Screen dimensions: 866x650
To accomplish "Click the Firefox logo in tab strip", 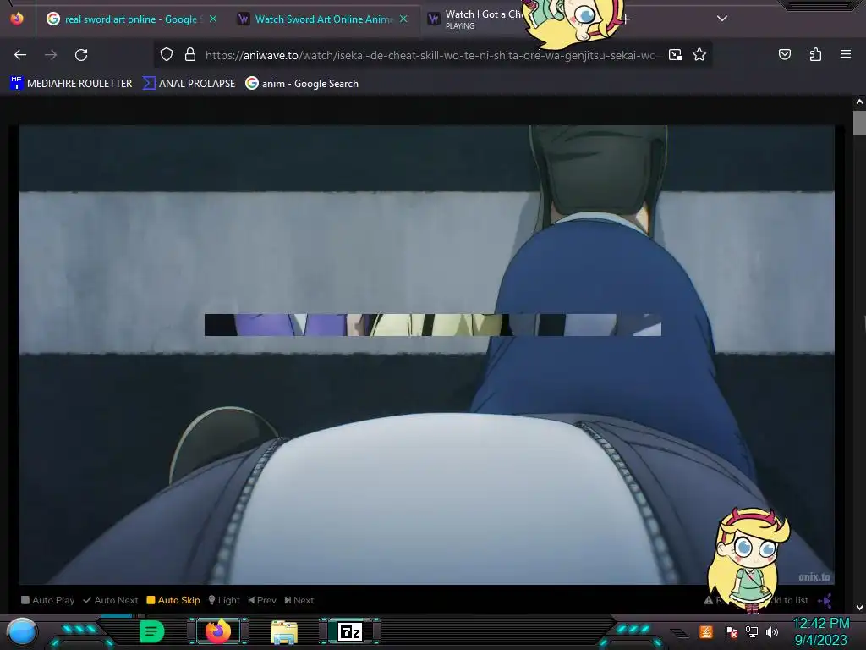I will 17,19.
